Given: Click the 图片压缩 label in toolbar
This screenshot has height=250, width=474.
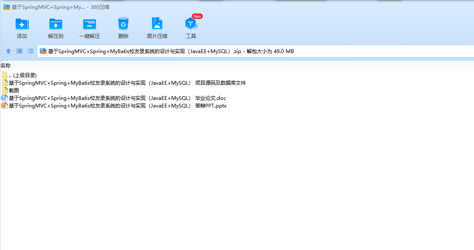Looking at the screenshot, I should click(157, 36).
